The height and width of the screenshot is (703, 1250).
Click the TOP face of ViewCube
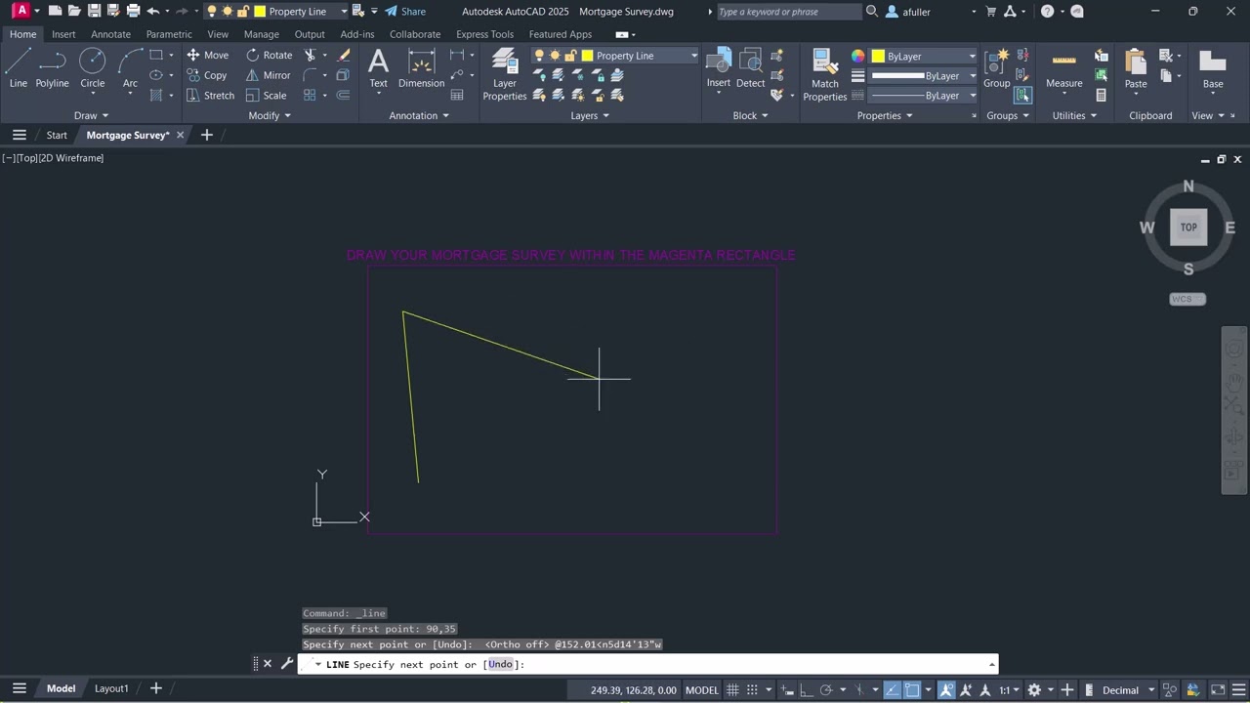pyautogui.click(x=1188, y=227)
